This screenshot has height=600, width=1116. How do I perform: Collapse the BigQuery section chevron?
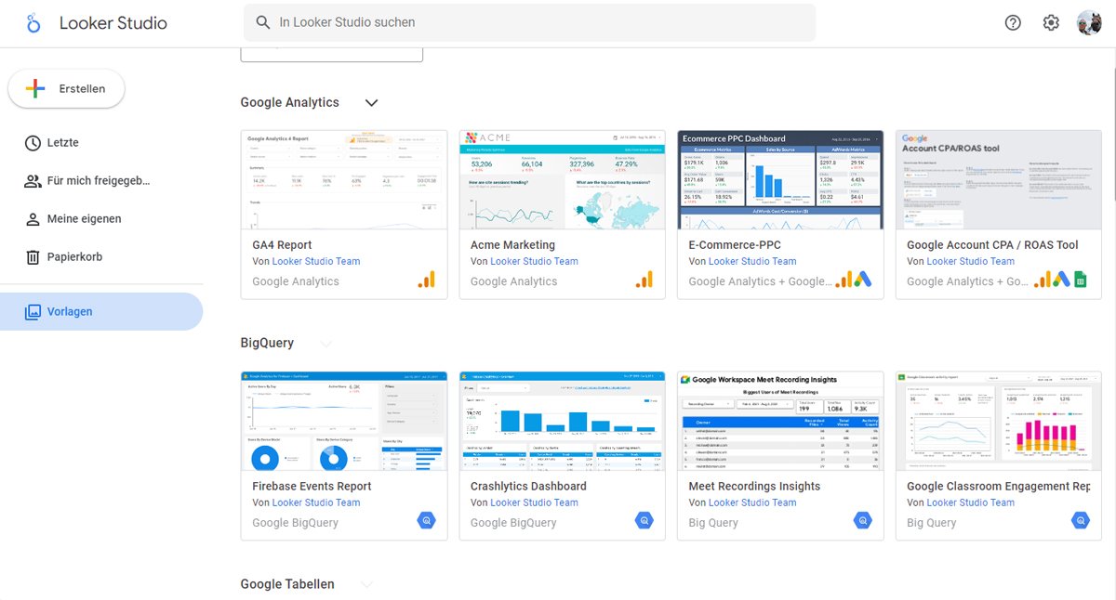click(x=325, y=344)
